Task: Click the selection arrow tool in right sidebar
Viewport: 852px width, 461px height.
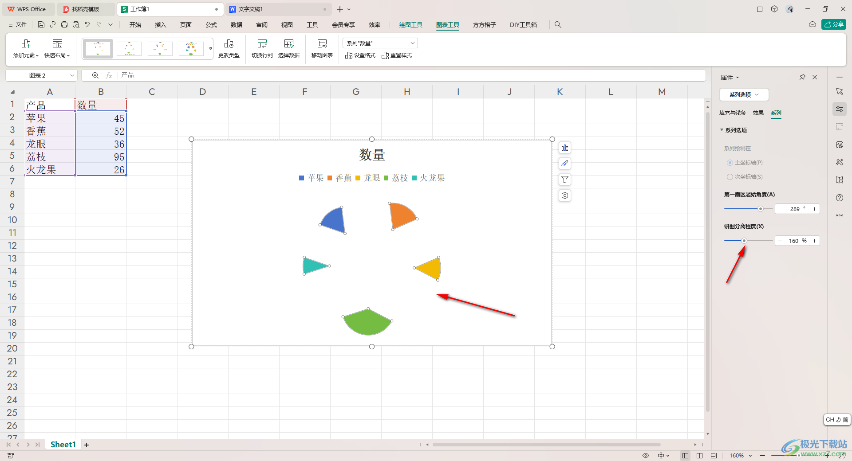Action: point(840,91)
